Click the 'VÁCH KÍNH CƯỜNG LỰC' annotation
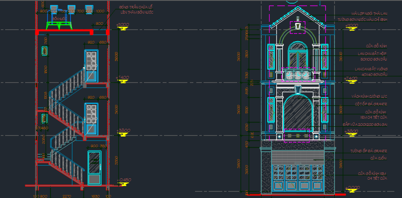Image resolution: width=402 pixels, height=198 pixels. [x=369, y=96]
